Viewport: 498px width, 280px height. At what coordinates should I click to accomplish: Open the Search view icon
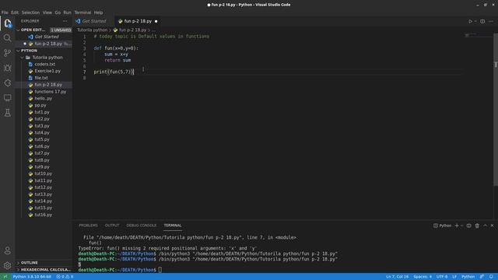point(7,38)
